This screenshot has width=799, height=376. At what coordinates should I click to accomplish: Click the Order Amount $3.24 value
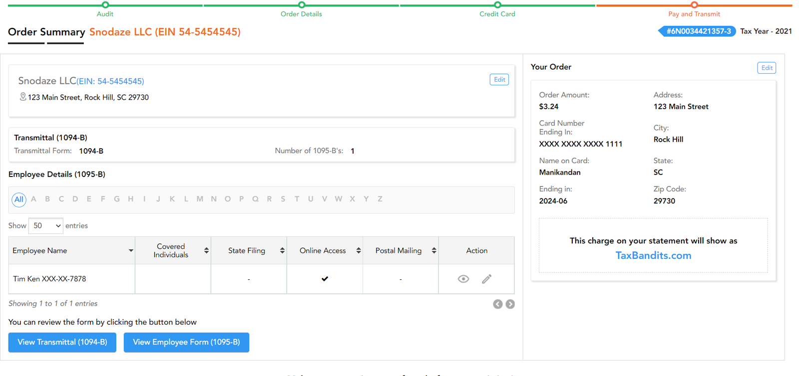[x=549, y=107]
